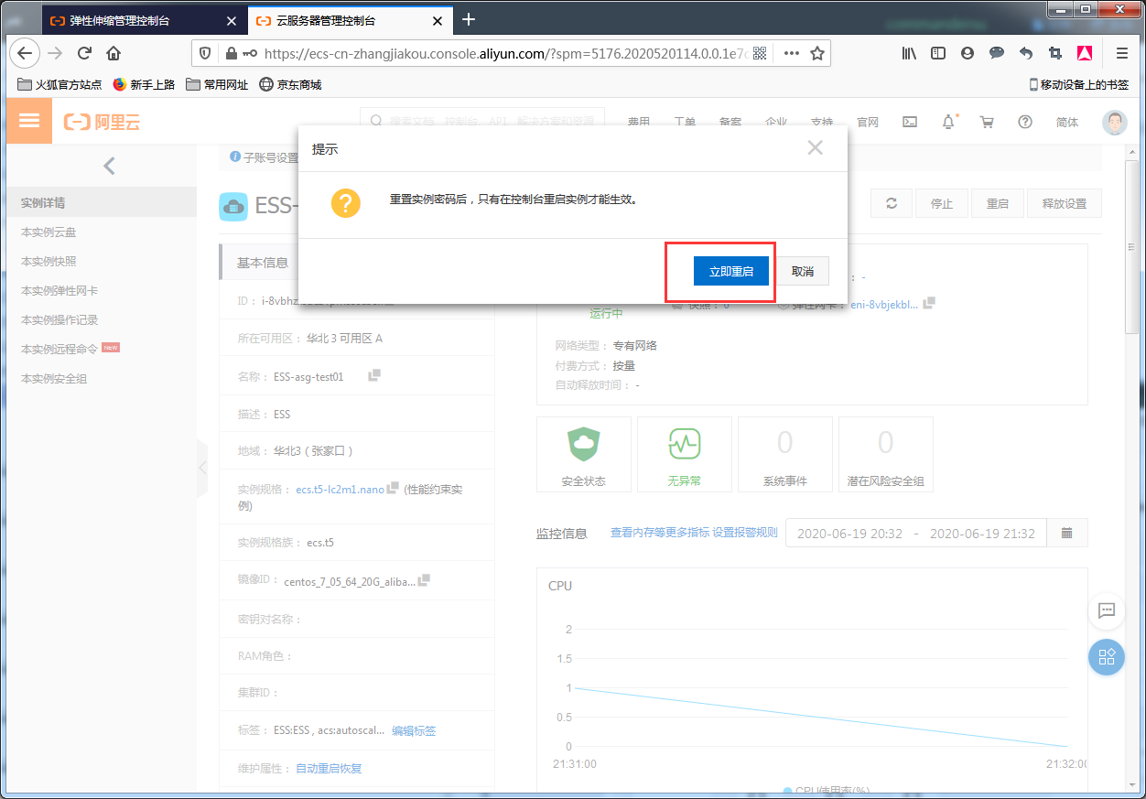Click 取消 to cancel the dialog
This screenshot has height=799, width=1146.
point(803,272)
